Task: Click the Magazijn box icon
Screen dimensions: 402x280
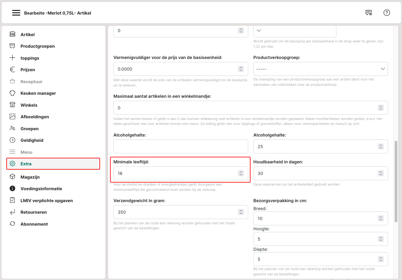Action: coord(13,177)
